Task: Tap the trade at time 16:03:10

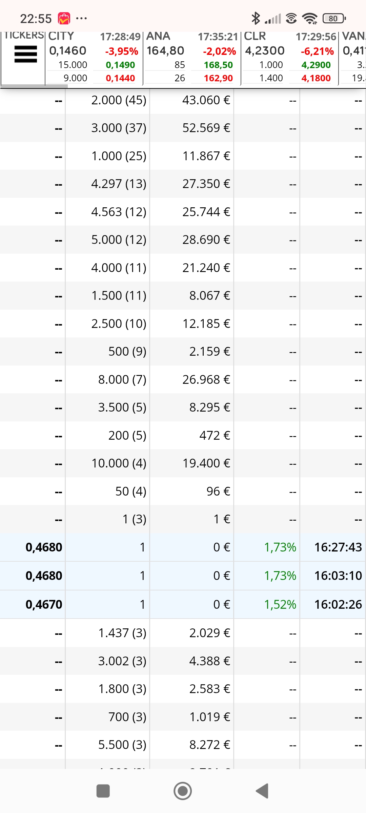Action: (x=183, y=576)
